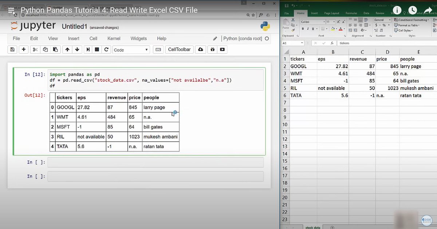The height and width of the screenshot is (229, 437).
Task: Switch to Excel Formulas tab
Action: click(x=351, y=13)
